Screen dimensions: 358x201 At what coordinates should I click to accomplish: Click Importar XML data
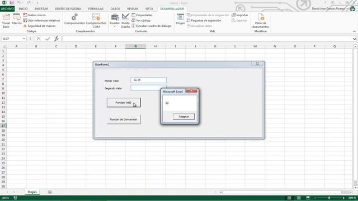click(x=240, y=15)
